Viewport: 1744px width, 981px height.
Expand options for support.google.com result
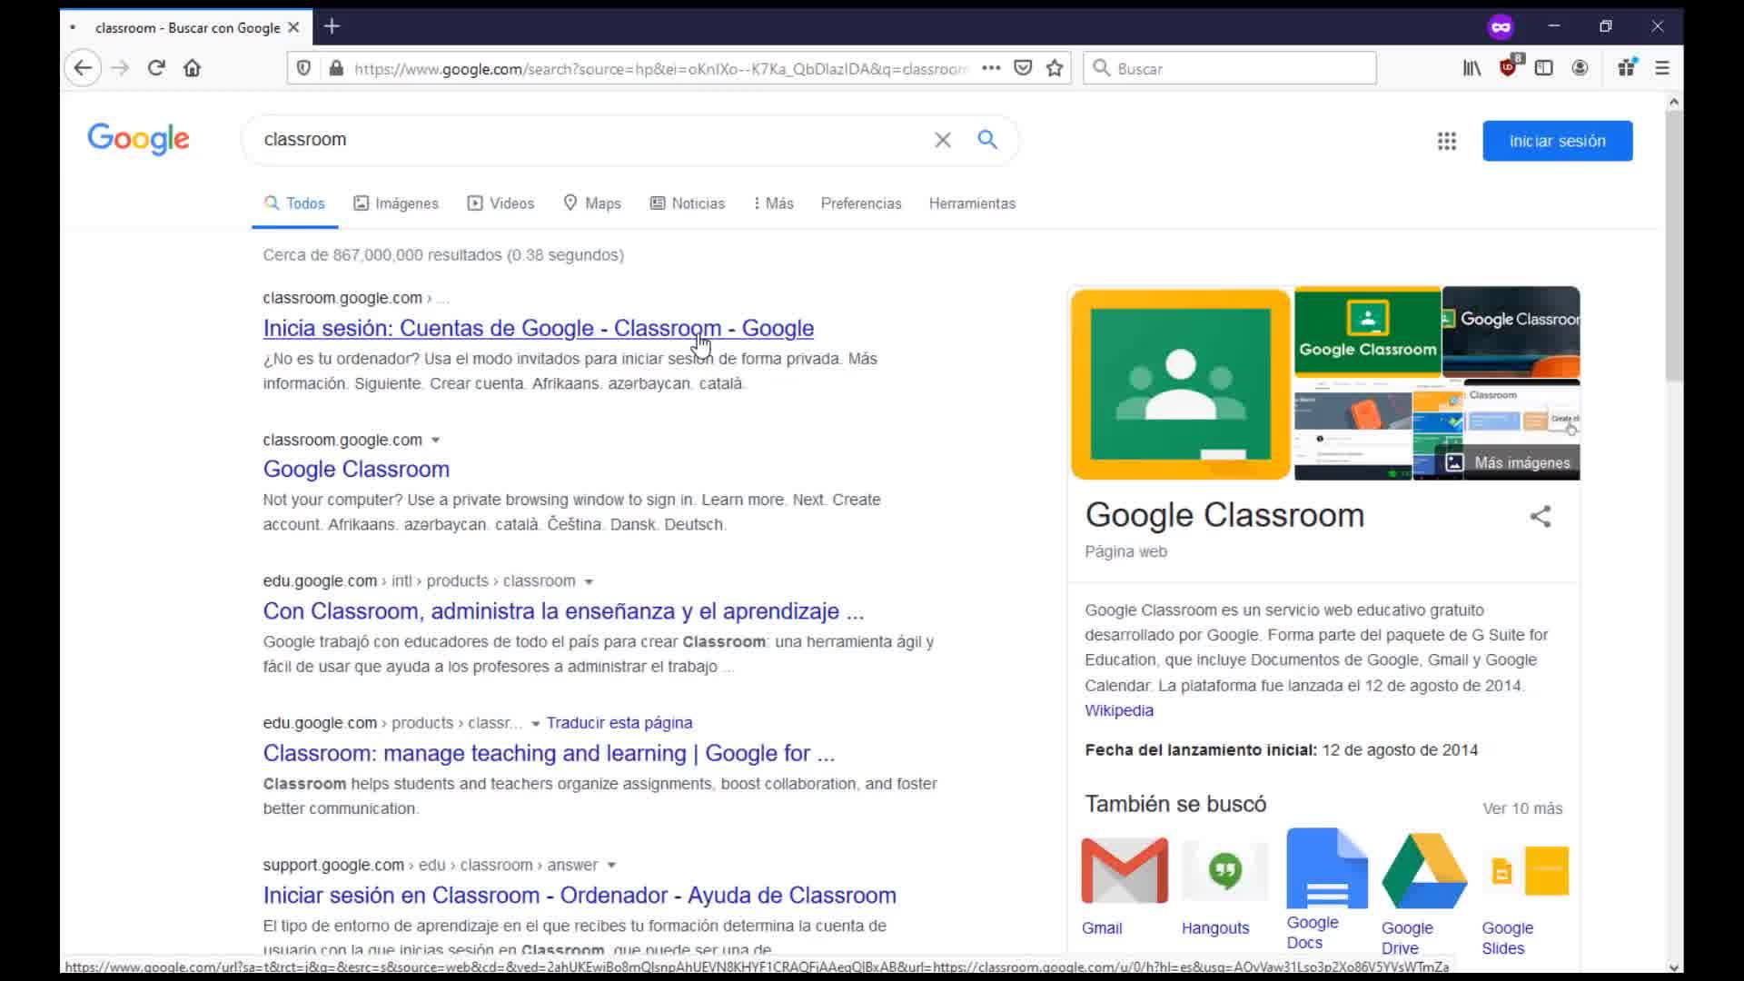(x=611, y=866)
